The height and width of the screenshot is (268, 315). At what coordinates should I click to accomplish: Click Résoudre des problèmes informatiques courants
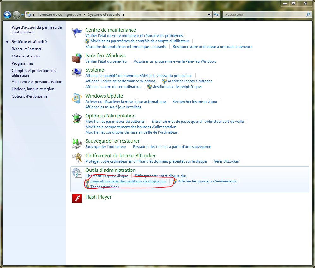pos(125,47)
